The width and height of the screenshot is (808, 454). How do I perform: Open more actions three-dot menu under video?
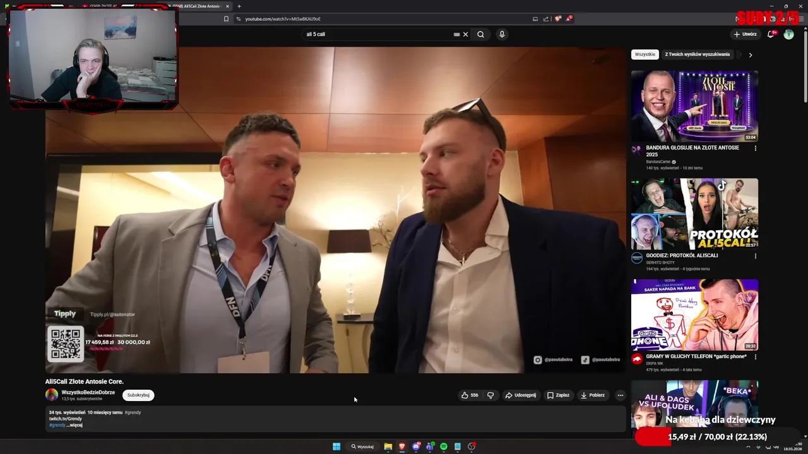click(x=620, y=395)
